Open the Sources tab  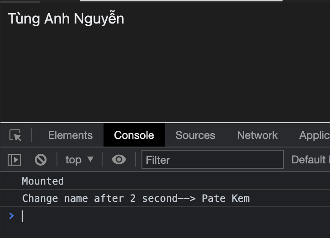[x=195, y=135]
